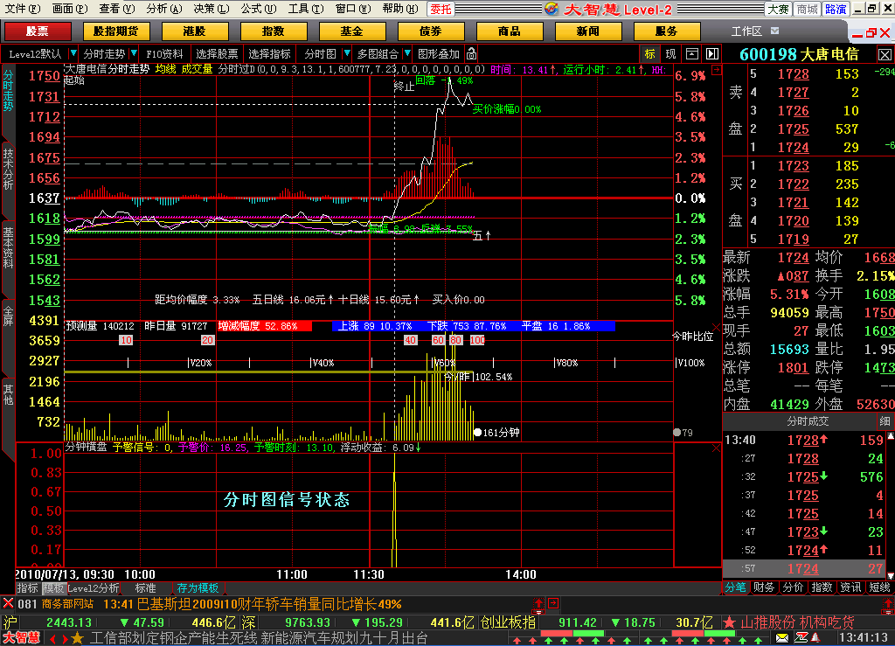Click the 委托 button in menu bar
This screenshot has width=895, height=646.
click(441, 9)
